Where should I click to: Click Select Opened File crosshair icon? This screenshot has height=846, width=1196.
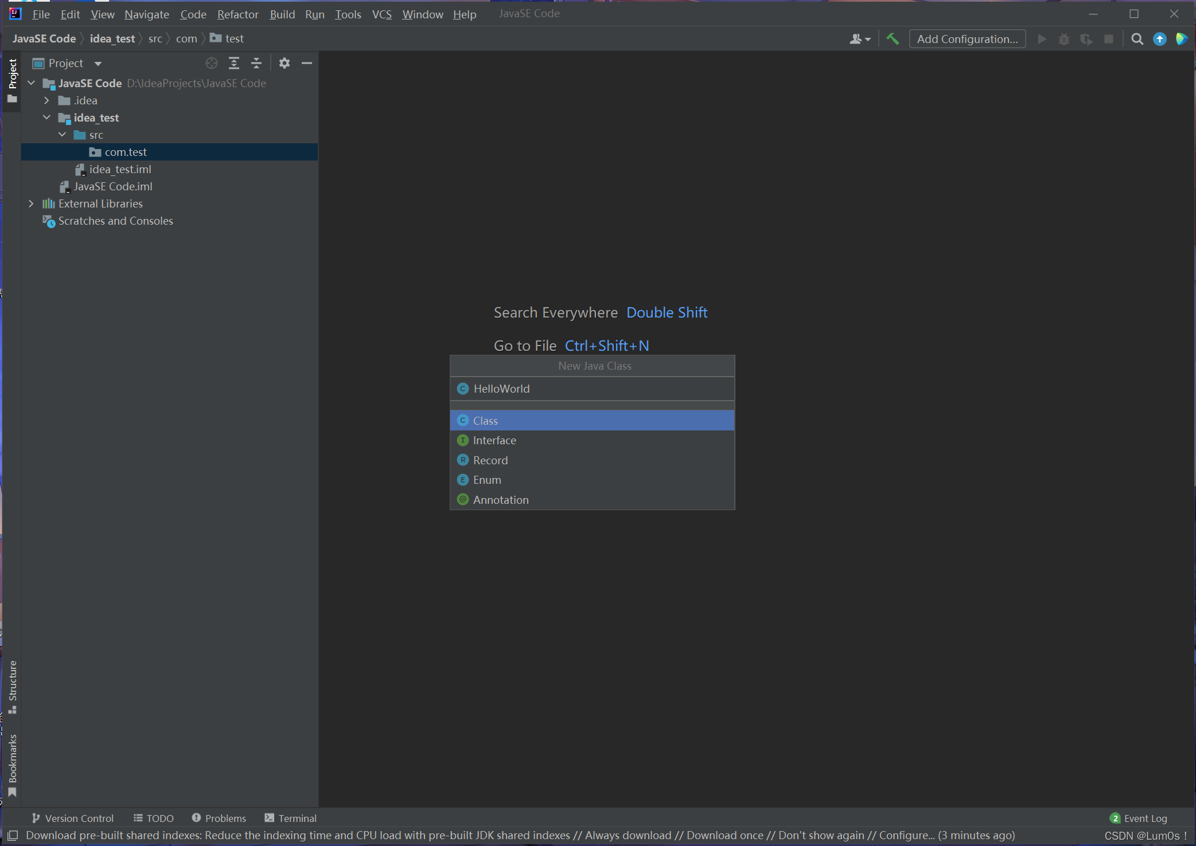point(212,63)
